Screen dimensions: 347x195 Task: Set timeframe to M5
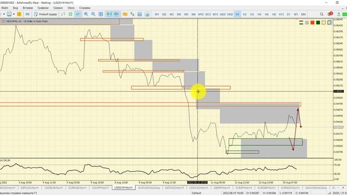(x=186, y=14)
